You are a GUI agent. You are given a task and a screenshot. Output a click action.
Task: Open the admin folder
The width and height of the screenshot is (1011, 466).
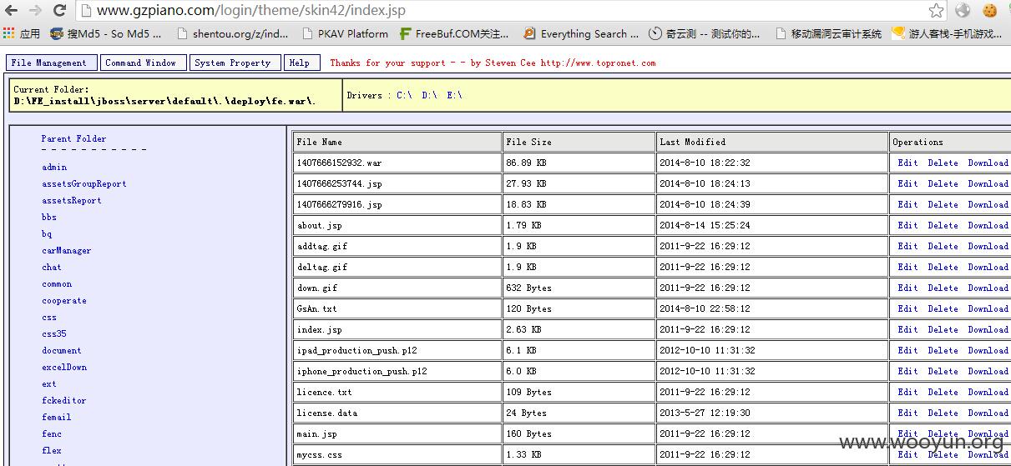point(54,168)
